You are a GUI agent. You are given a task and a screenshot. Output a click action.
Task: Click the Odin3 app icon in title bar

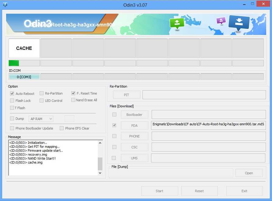(5, 4)
